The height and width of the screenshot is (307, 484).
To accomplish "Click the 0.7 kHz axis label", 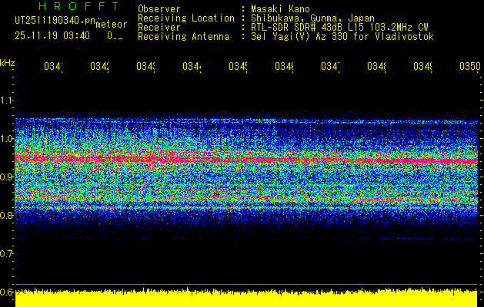I will click(x=6, y=253).
